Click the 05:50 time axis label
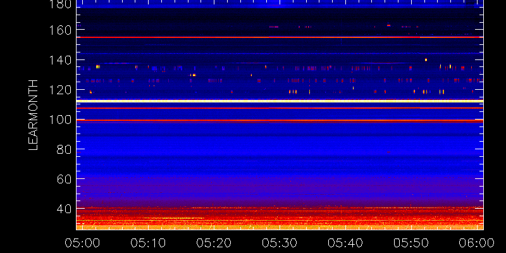Image resolution: width=506 pixels, height=253 pixels. tap(411, 243)
